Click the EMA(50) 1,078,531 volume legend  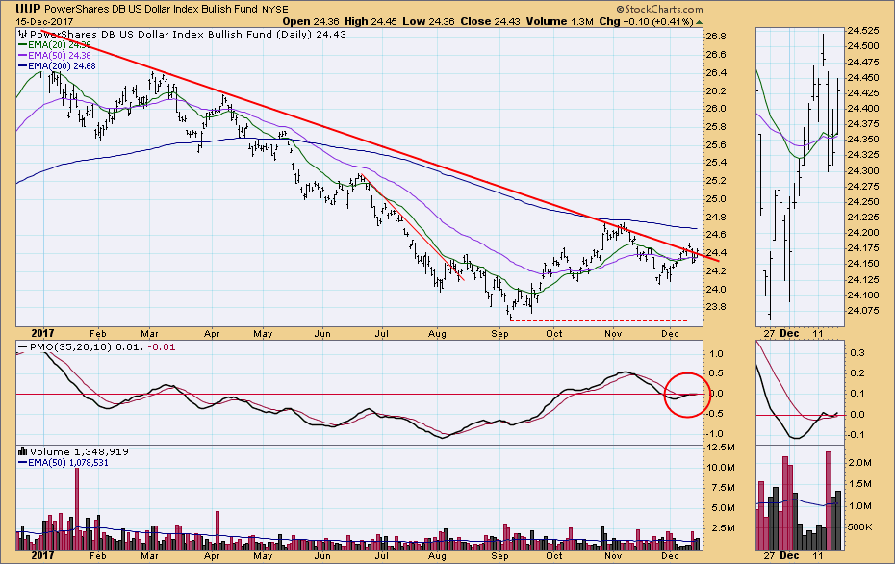coord(64,462)
